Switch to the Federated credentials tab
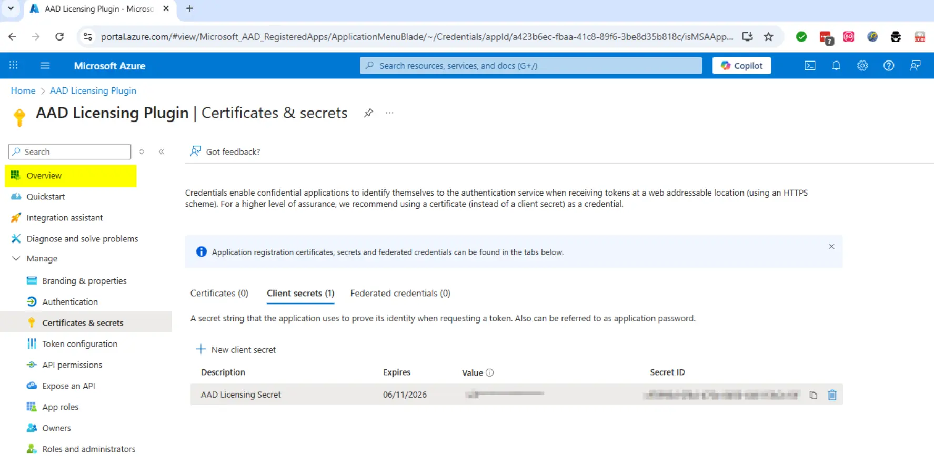This screenshot has width=934, height=465. [400, 294]
